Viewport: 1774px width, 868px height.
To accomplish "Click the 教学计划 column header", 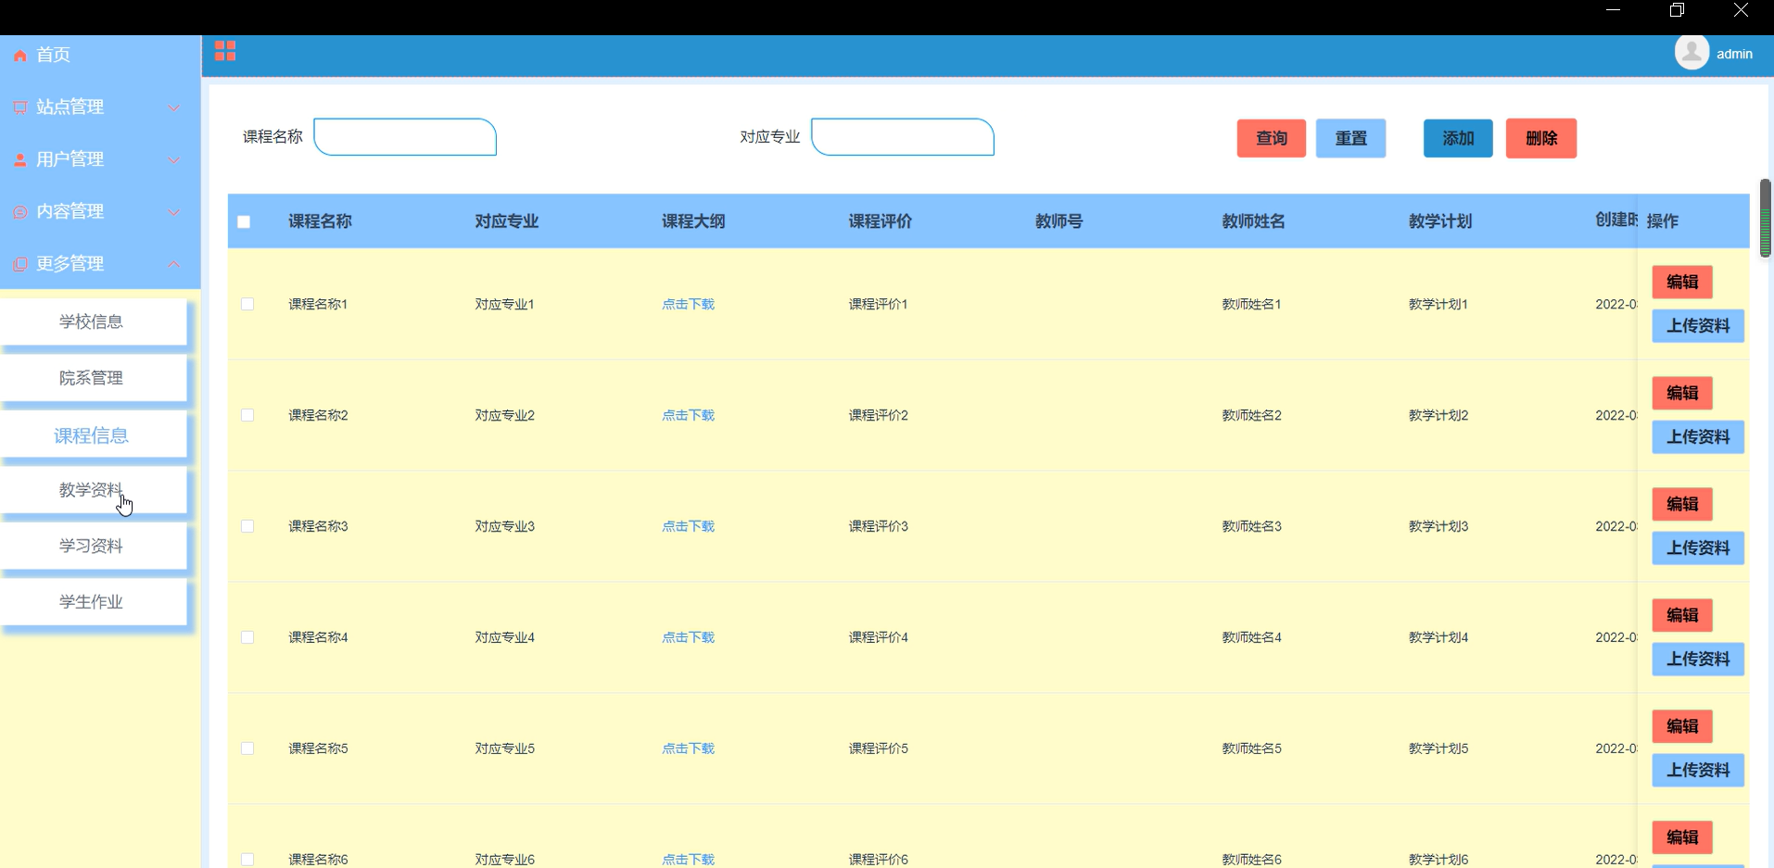I will (x=1440, y=221).
